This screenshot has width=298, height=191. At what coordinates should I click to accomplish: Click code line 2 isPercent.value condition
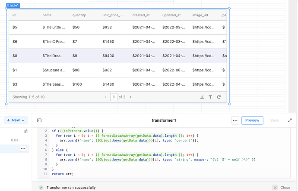(x=78, y=131)
